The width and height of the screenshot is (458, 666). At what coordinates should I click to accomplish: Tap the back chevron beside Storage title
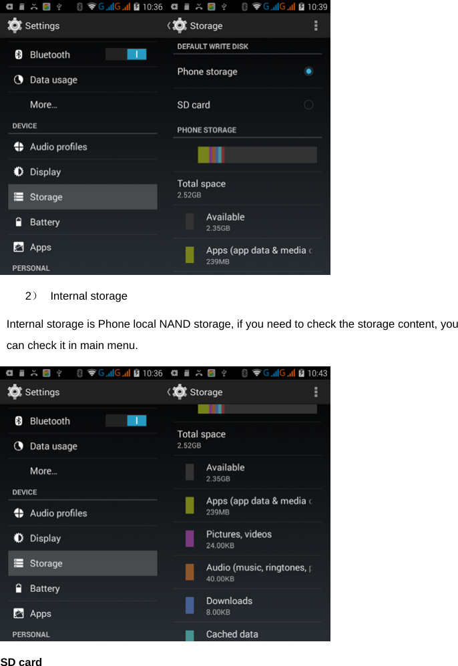point(168,25)
